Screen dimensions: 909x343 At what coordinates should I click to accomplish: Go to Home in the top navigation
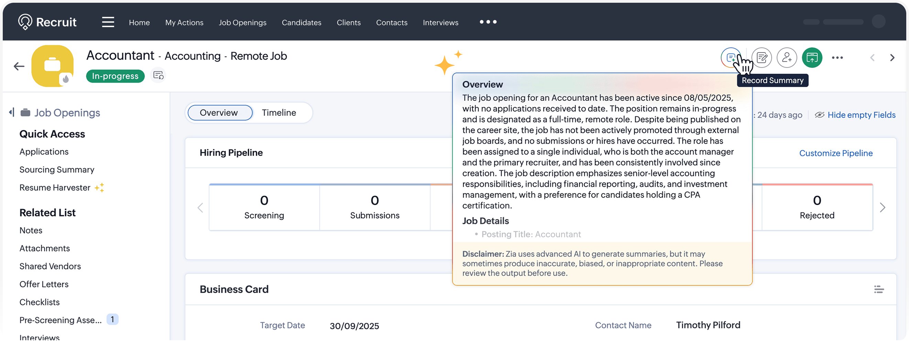click(x=139, y=23)
